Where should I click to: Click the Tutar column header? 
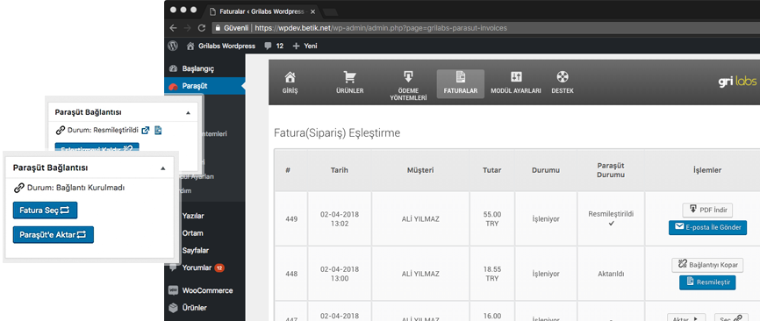tap(492, 170)
